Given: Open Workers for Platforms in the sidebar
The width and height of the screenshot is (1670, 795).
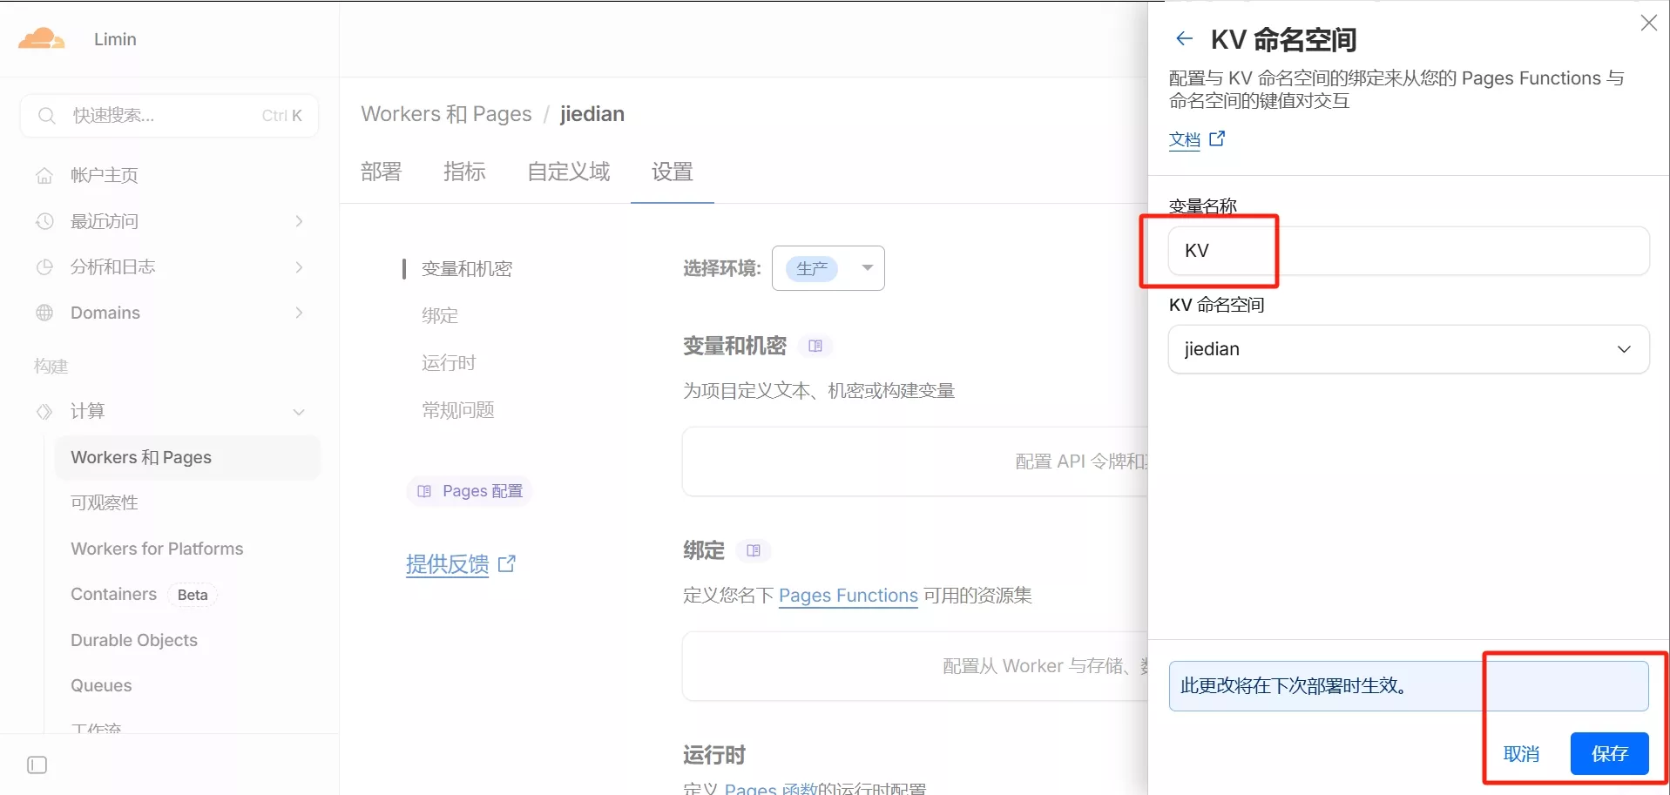Looking at the screenshot, I should (157, 549).
